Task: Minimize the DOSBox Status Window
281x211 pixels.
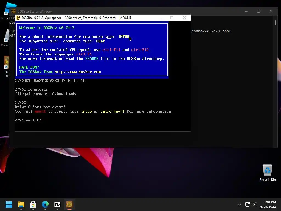Action: point(246,11)
